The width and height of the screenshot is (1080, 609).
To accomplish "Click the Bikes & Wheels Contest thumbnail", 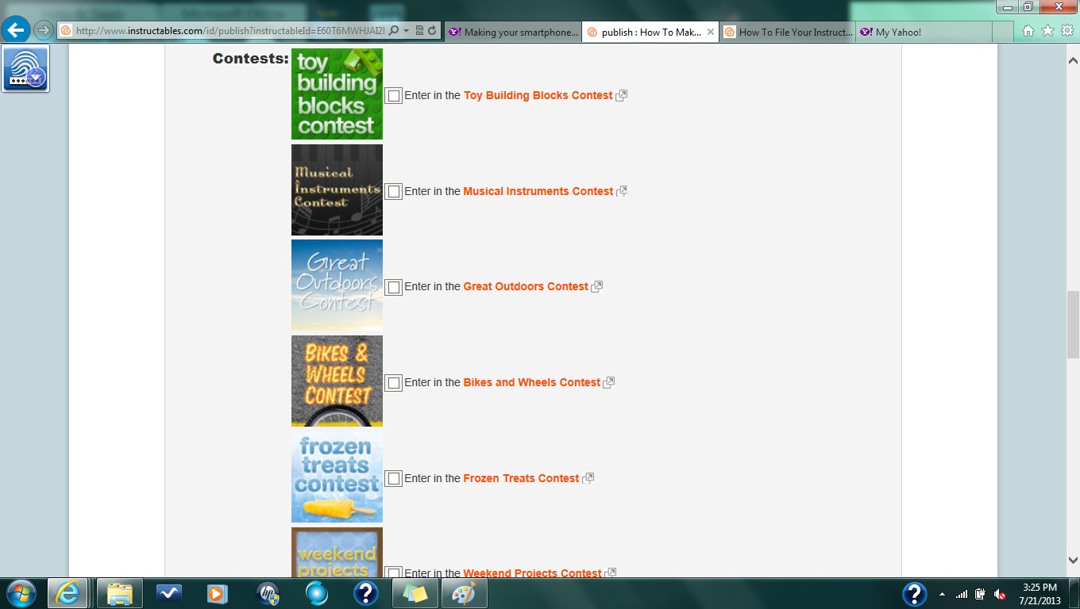I will pos(337,381).
